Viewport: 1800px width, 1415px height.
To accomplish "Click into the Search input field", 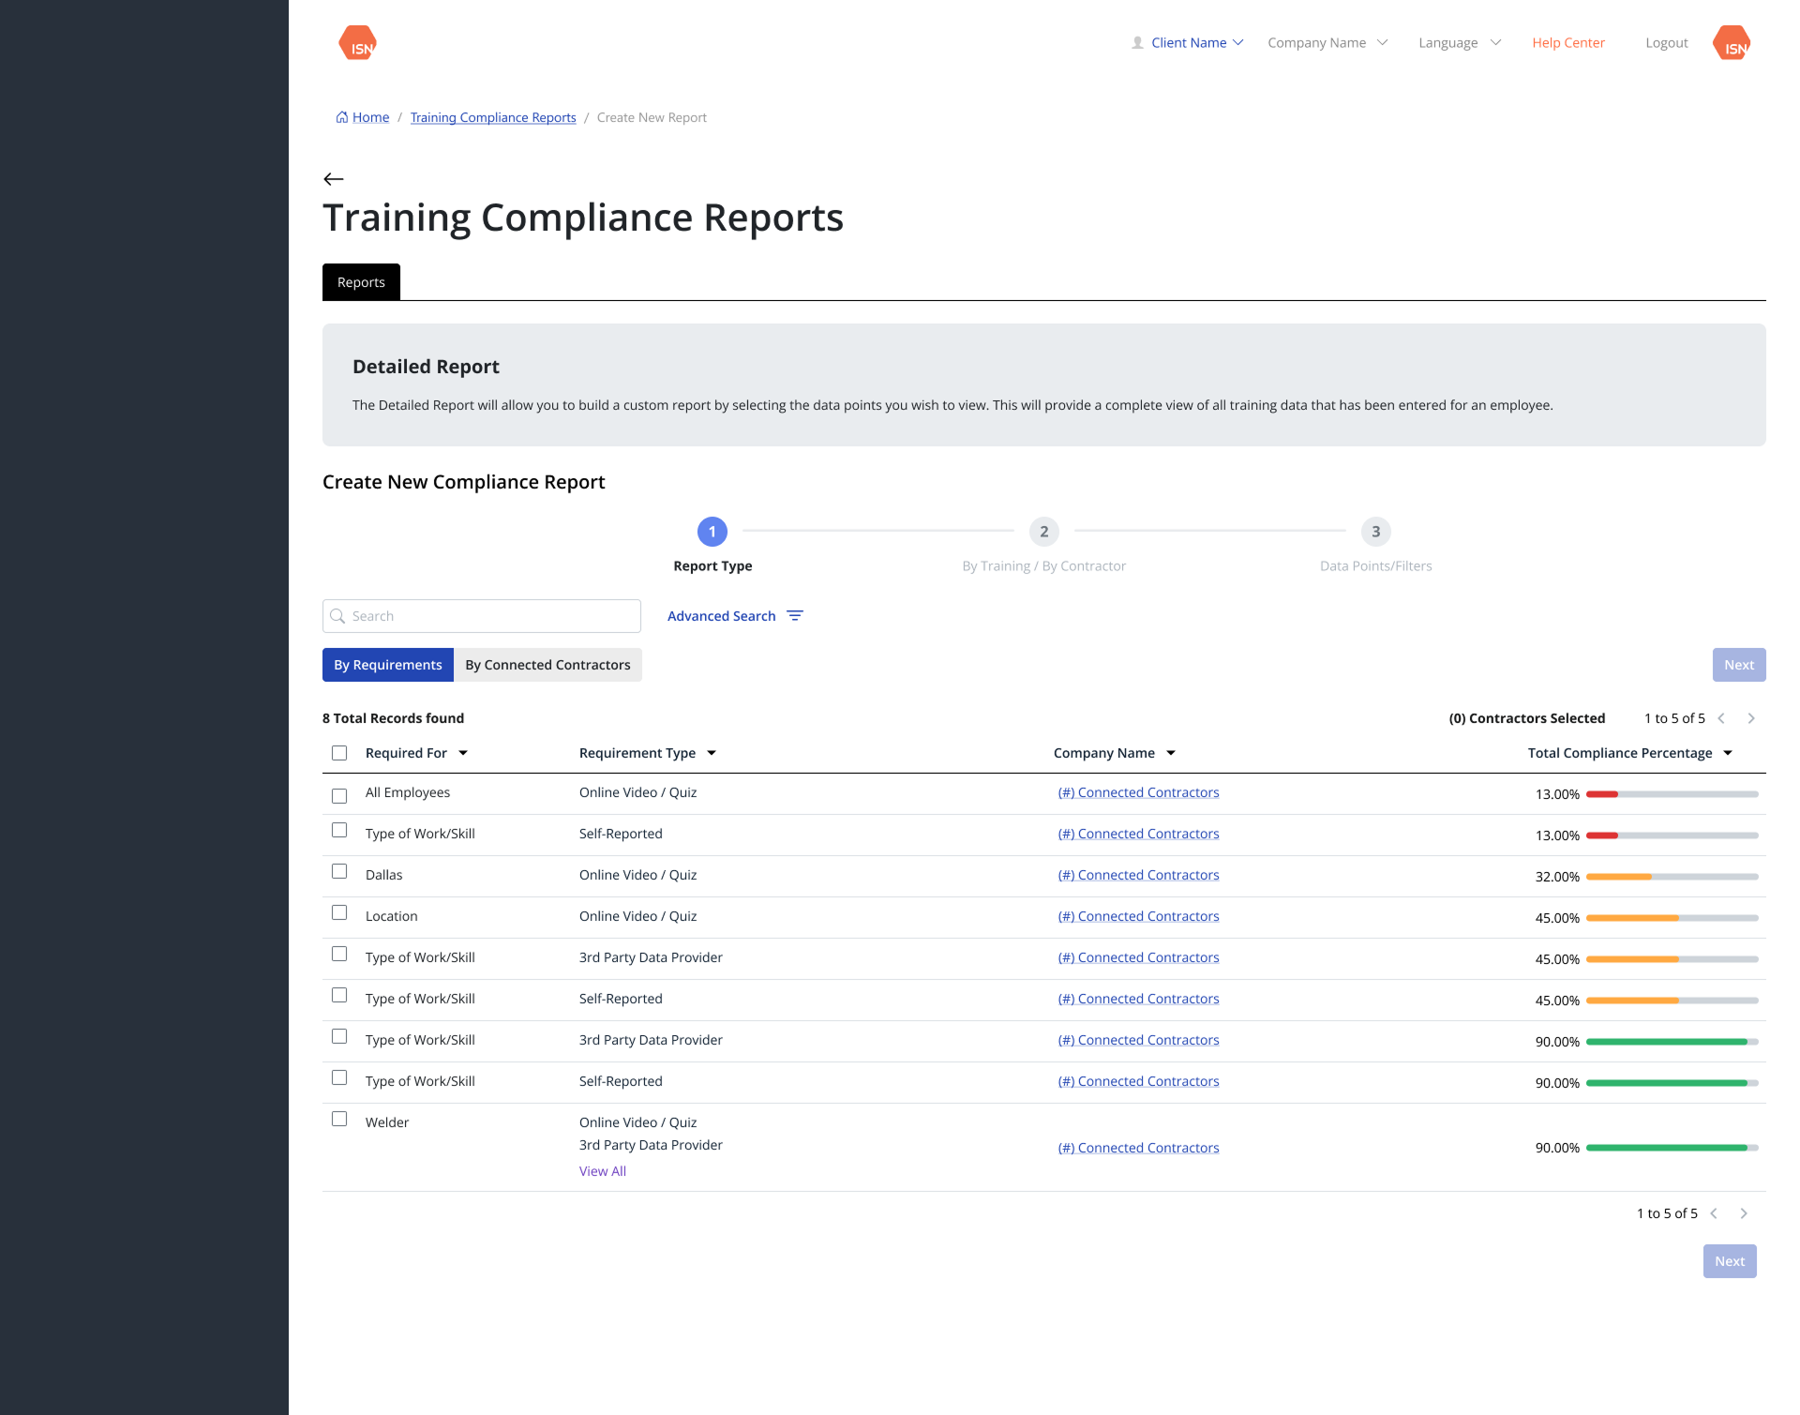I will pos(482,616).
